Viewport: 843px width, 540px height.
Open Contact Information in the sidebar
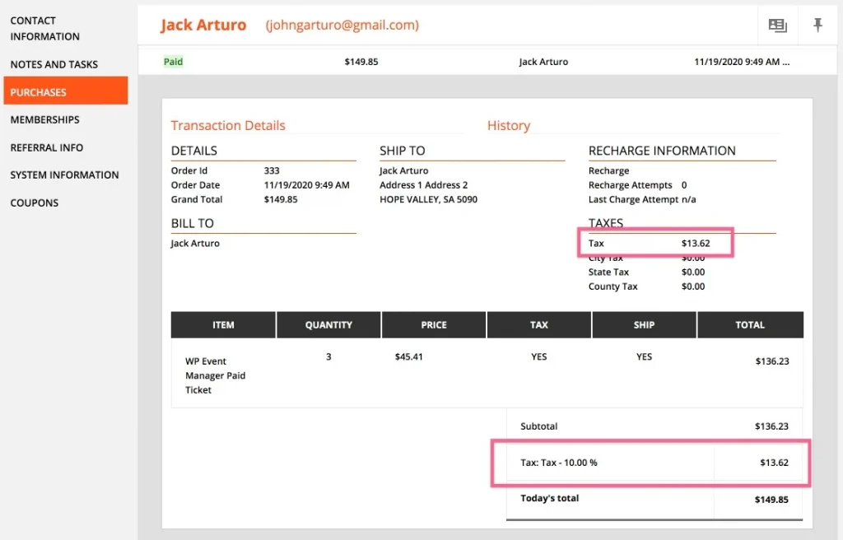pos(45,29)
